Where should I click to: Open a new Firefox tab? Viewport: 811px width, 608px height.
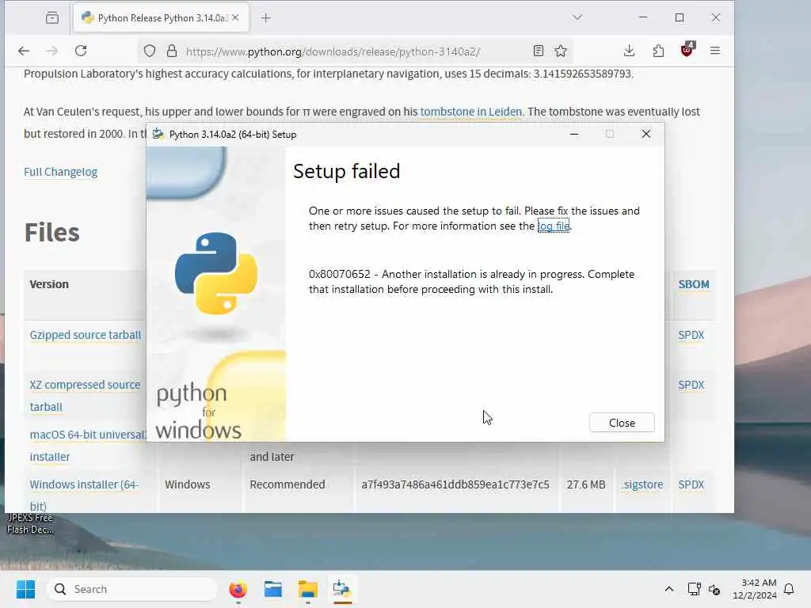click(x=265, y=18)
